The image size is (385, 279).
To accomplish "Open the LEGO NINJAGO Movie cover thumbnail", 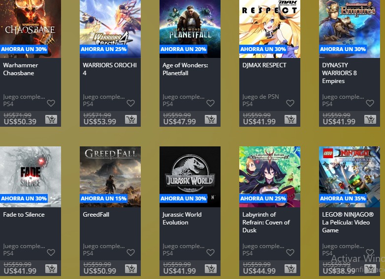I will (350, 177).
